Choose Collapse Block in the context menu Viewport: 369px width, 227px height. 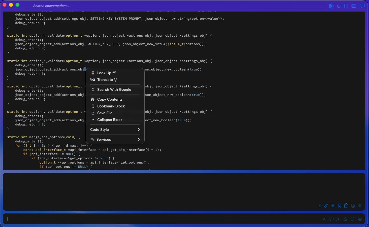[x=110, y=120]
